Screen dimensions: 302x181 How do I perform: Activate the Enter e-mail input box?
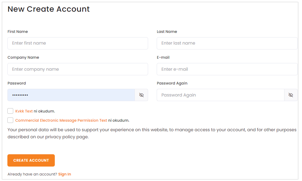(x=227, y=69)
